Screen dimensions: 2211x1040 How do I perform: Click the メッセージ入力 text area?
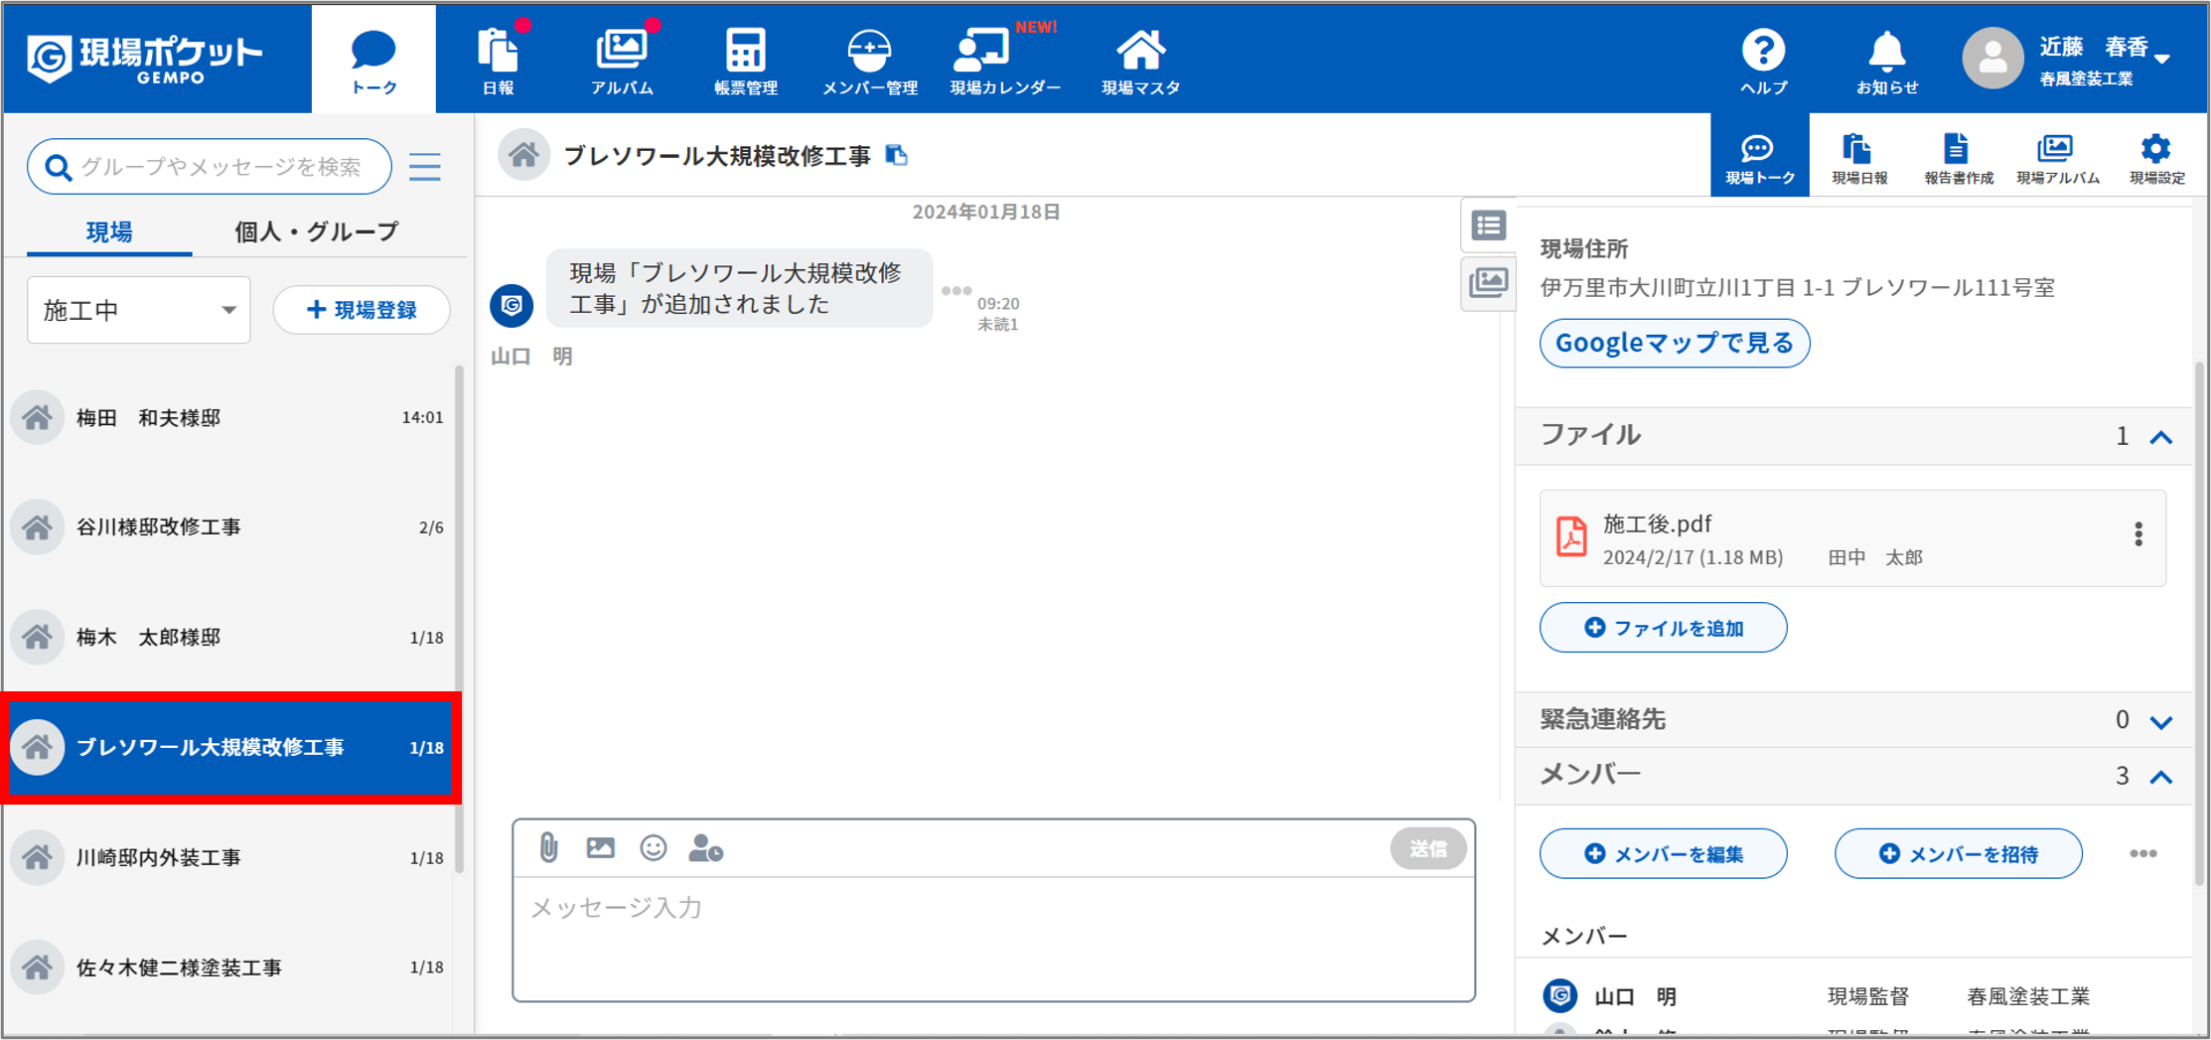(x=993, y=938)
